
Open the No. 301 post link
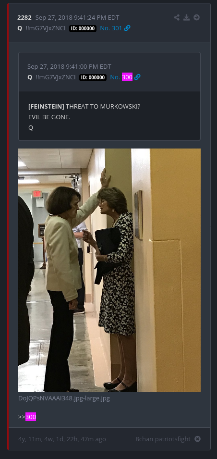[x=111, y=28]
